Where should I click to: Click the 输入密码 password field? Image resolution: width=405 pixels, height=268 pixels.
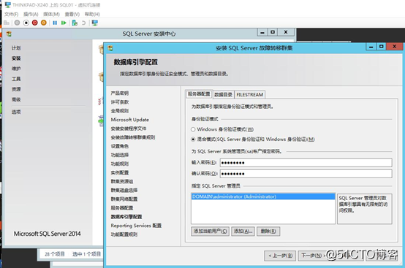pos(306,163)
